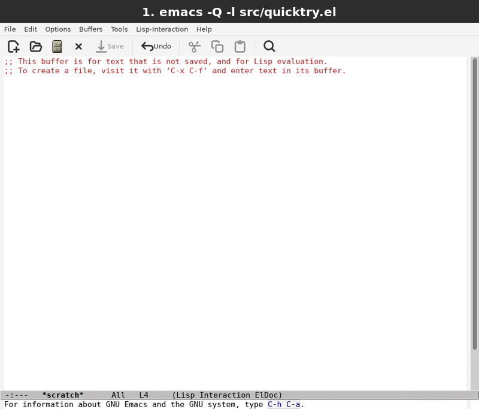Viewport: 479px width, 409px height.
Task: Open a file with the folder icon
Action: point(36,47)
